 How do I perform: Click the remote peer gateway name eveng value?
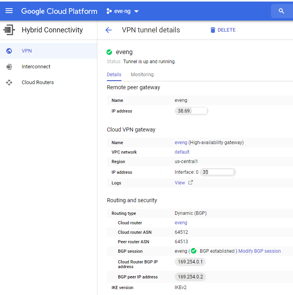point(181,100)
